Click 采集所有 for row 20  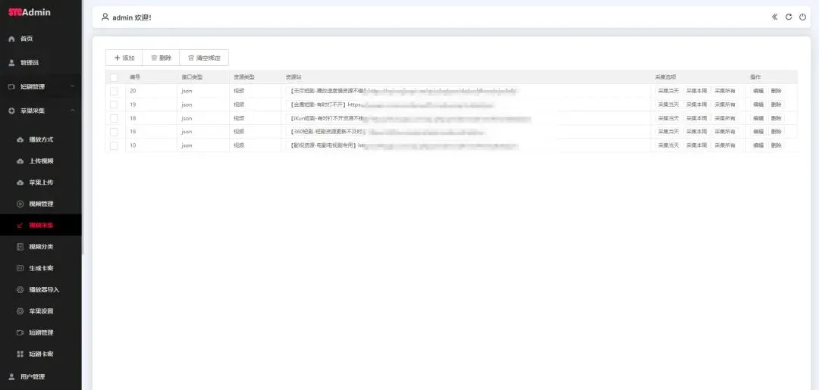(725, 91)
